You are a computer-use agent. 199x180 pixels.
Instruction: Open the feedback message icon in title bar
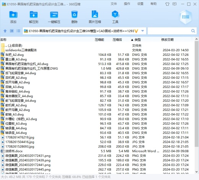pyautogui.click(x=175, y=4)
